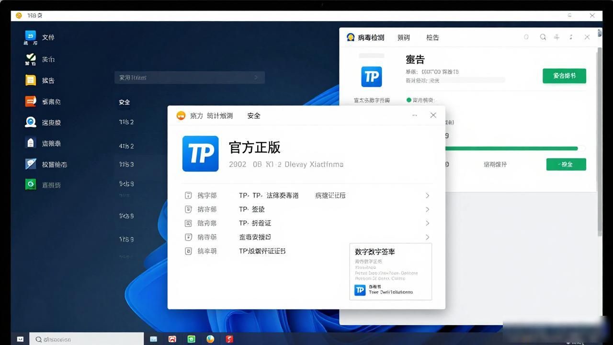613x345 pixels.
Task: Switch to the 安全 tab in front dialog
Action: point(254,115)
